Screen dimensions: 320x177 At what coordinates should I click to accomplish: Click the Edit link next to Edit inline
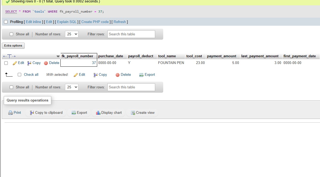coord(49,22)
